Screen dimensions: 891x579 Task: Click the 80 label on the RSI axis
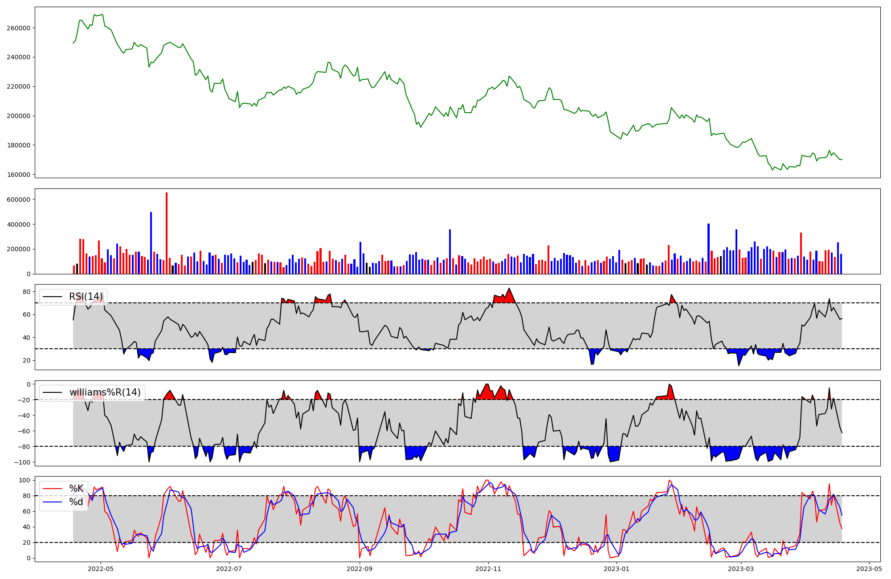coord(27,292)
